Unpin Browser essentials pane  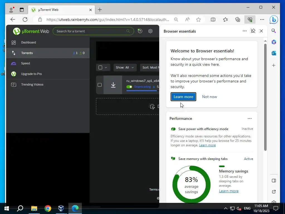(x=253, y=31)
